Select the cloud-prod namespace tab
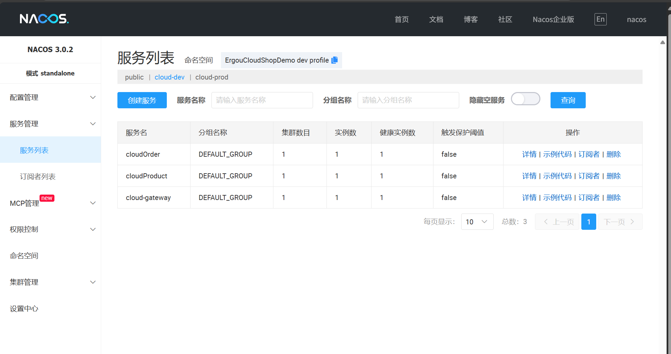The width and height of the screenshot is (671, 354). click(x=212, y=77)
